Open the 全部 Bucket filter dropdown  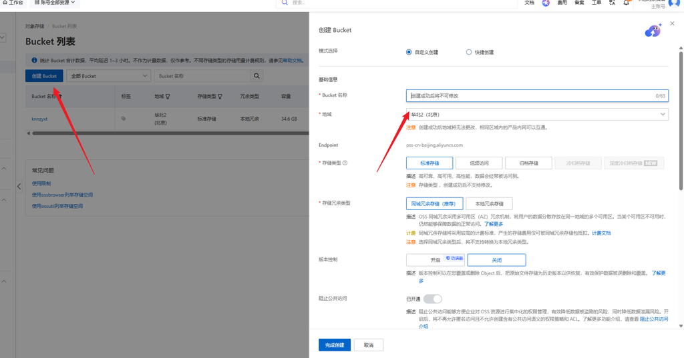109,76
